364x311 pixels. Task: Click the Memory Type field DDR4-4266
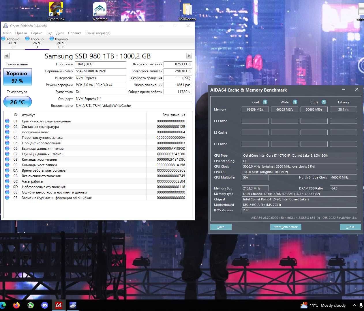[x=299, y=194]
